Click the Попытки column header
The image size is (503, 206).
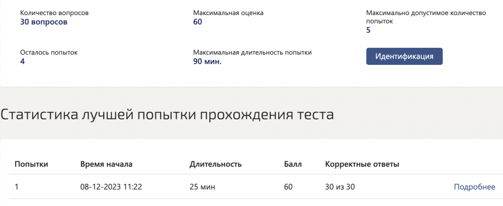31,164
